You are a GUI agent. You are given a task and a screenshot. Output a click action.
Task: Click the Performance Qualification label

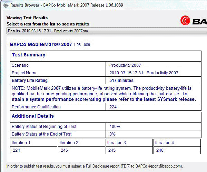point(36,107)
